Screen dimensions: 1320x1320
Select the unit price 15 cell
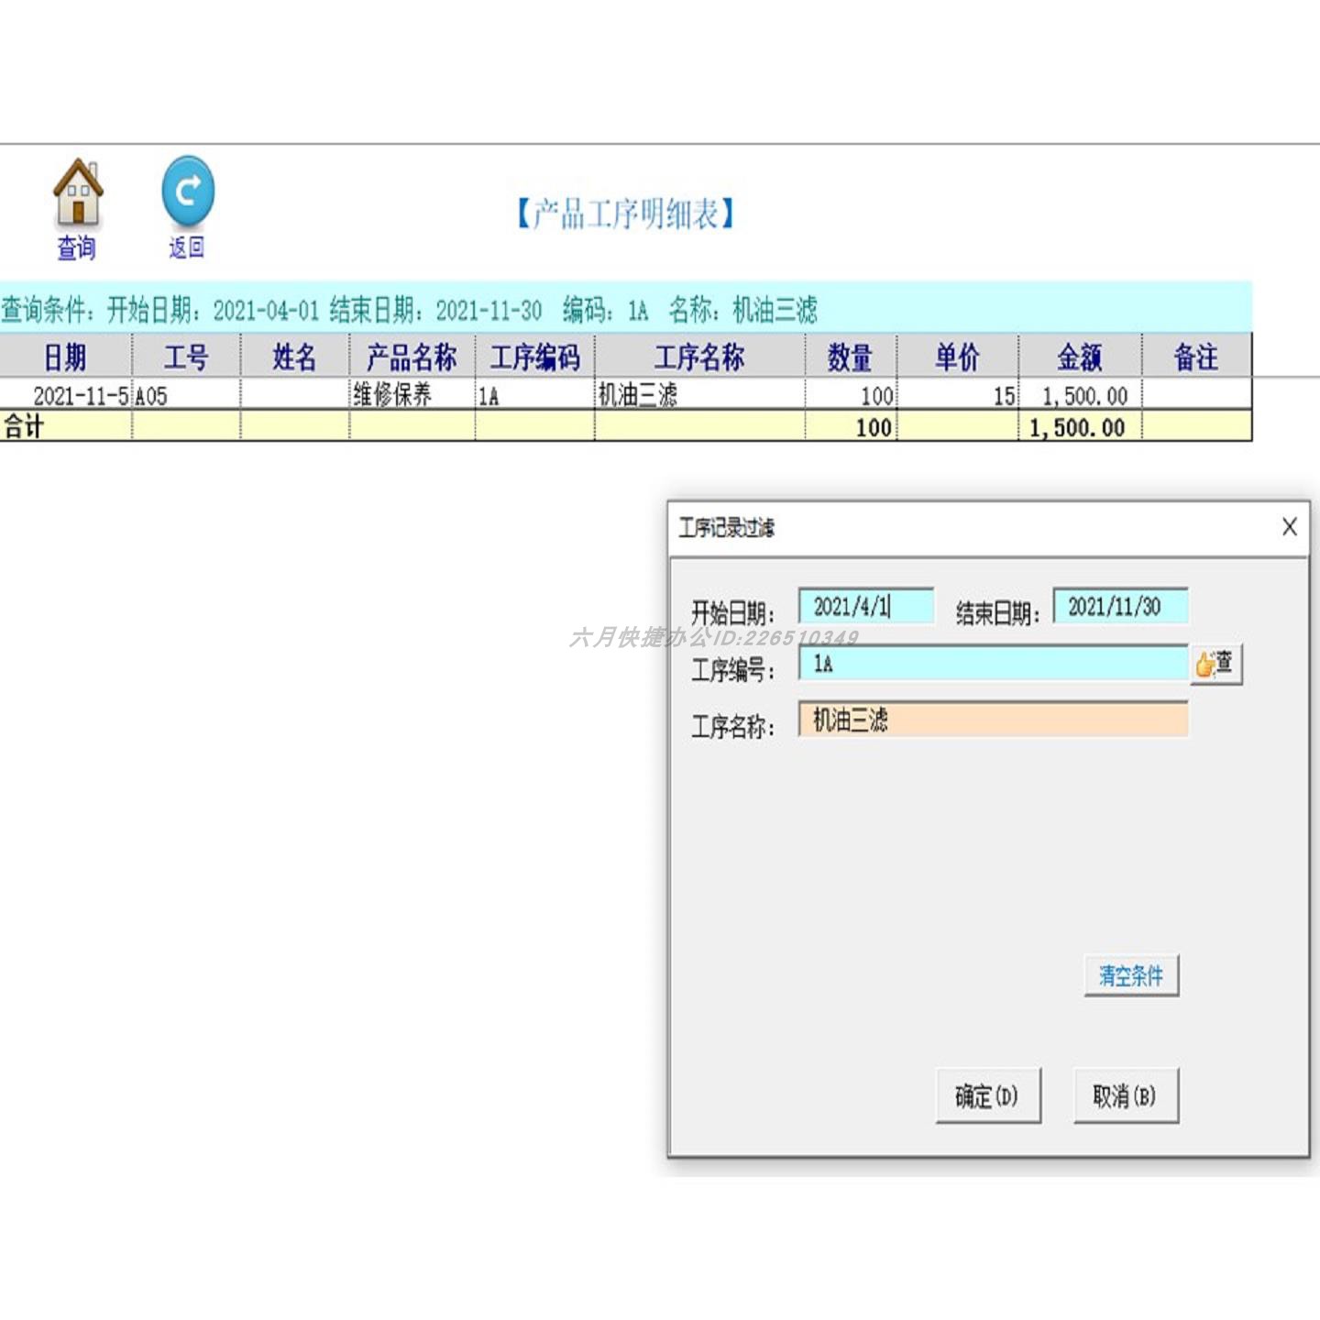[x=958, y=395]
